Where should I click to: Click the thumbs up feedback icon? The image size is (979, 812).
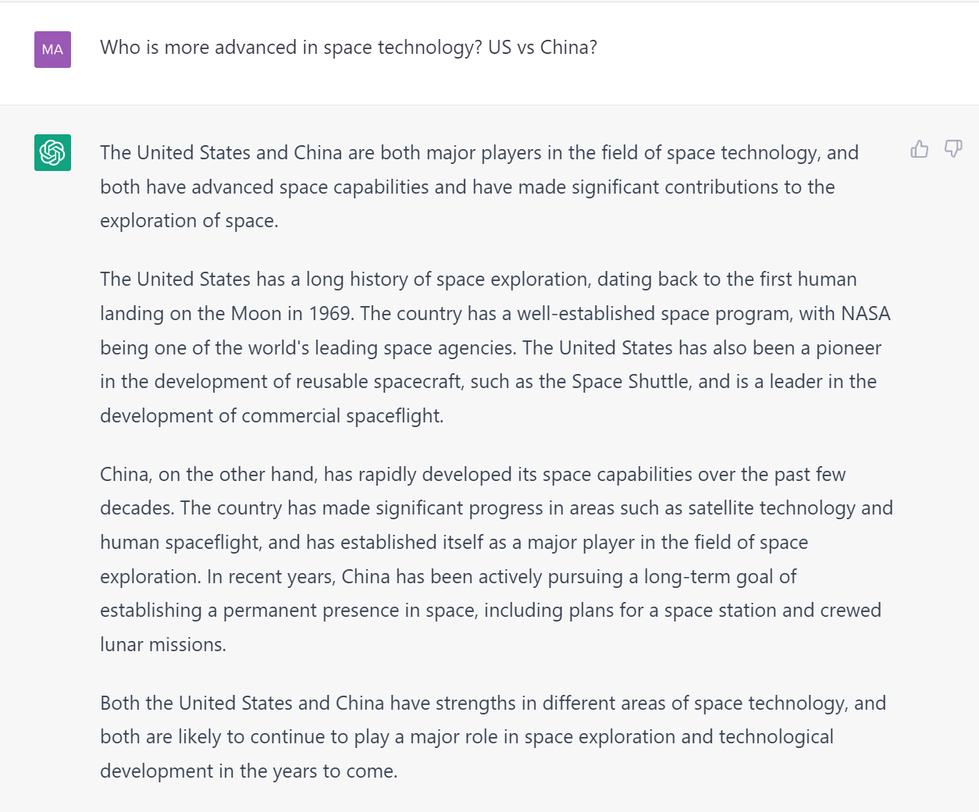[920, 149]
